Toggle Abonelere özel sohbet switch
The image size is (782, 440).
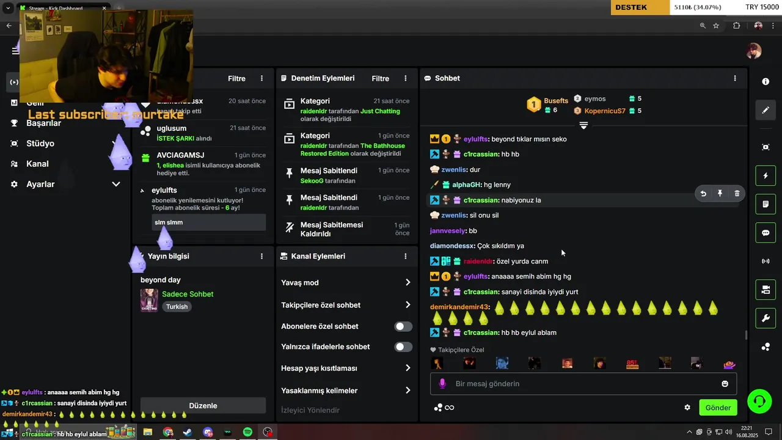[x=403, y=326]
